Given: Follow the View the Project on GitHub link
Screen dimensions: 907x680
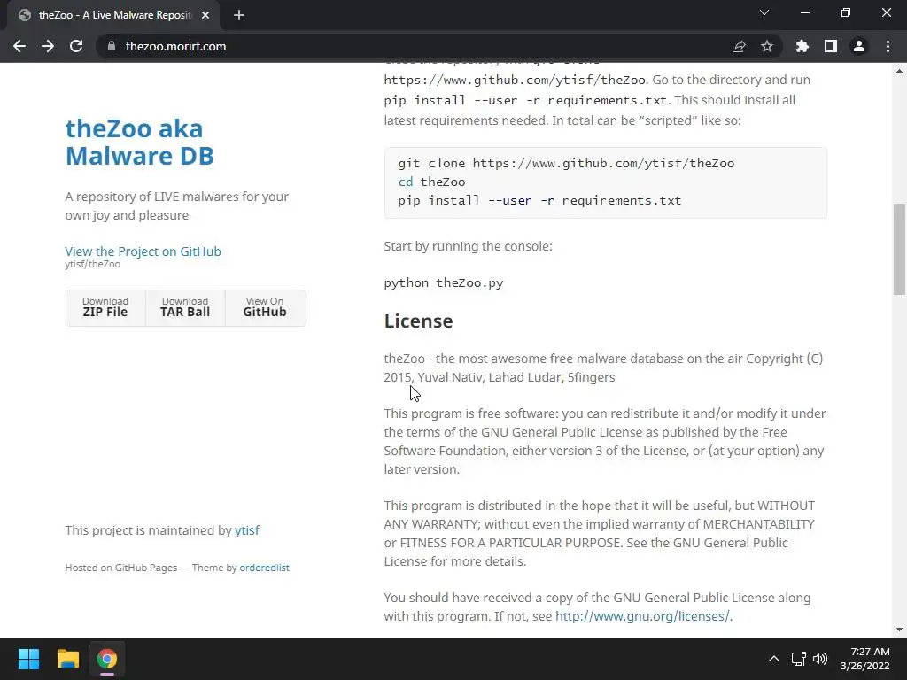Looking at the screenshot, I should [143, 251].
